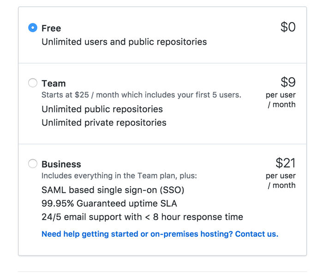Click 'Includes everything in the Team plan' text

pos(119,176)
